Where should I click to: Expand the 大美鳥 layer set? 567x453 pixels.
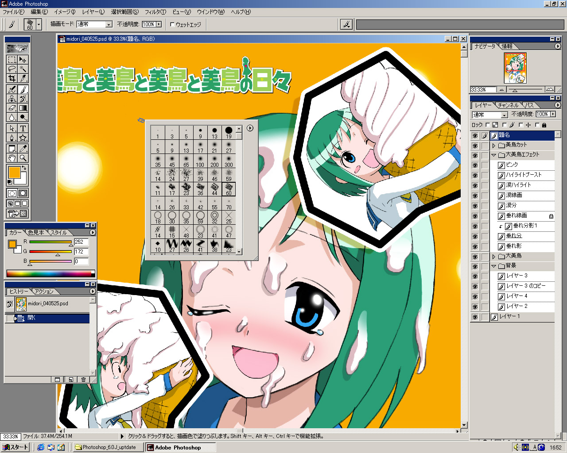494,257
